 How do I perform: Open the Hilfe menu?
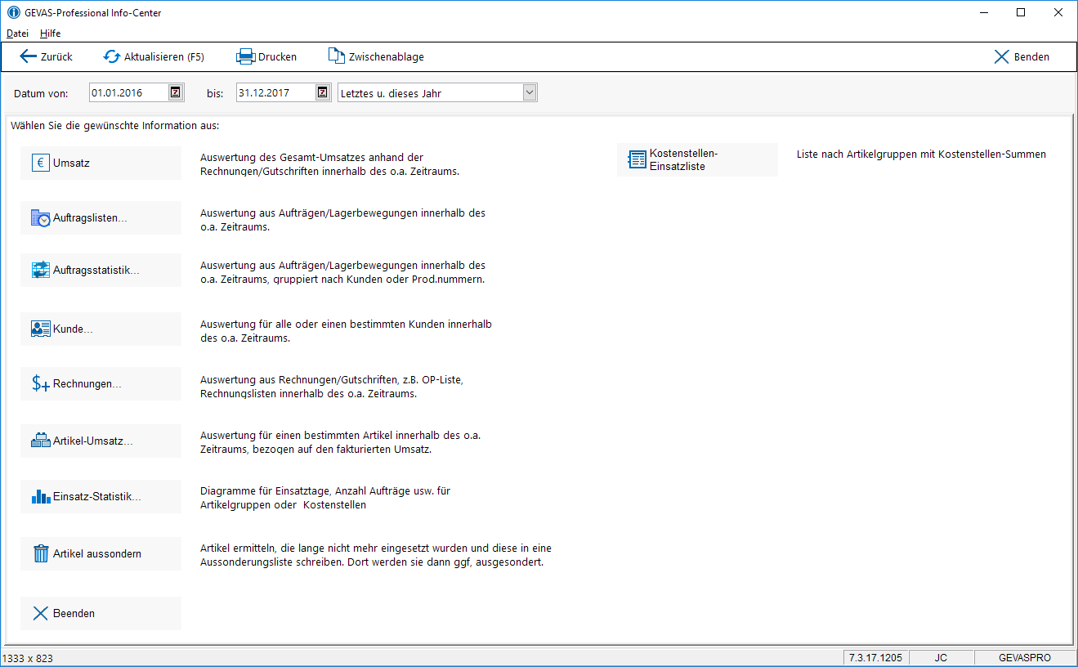[50, 34]
